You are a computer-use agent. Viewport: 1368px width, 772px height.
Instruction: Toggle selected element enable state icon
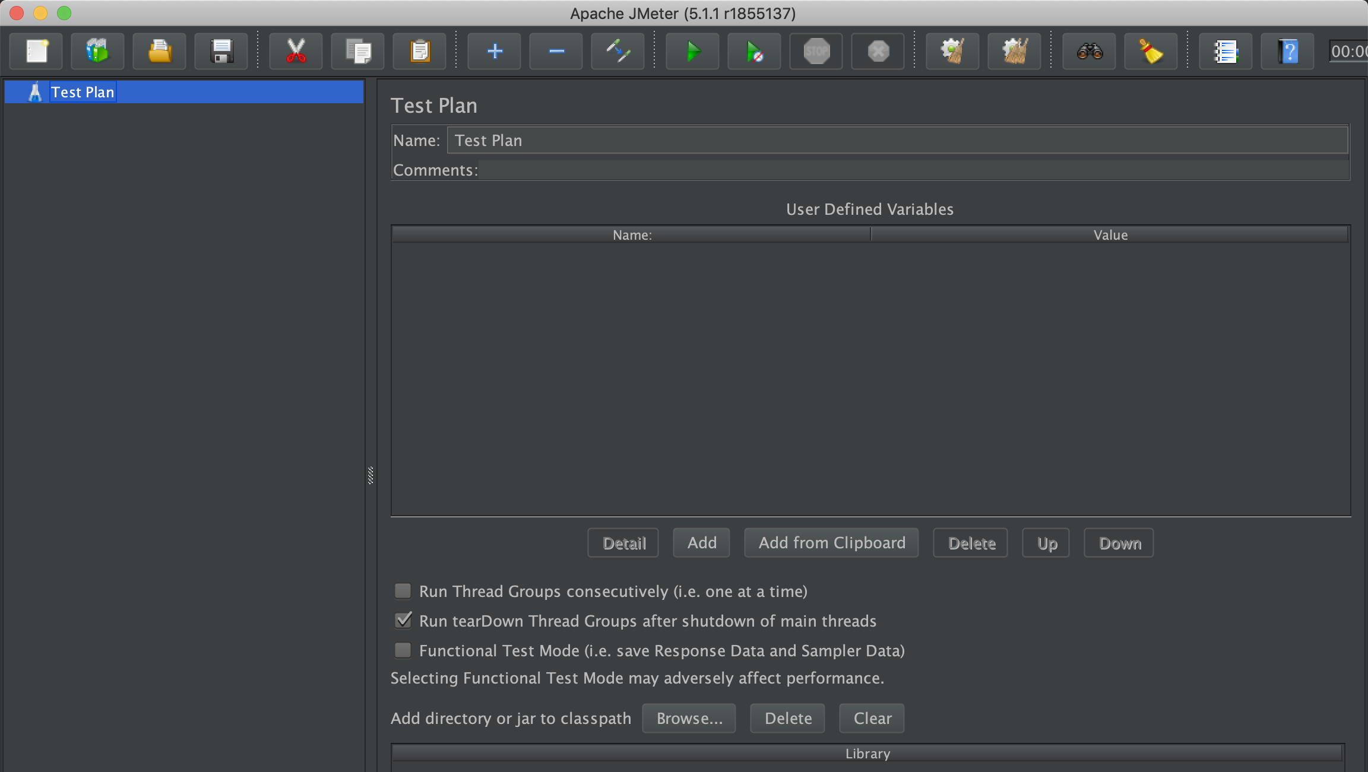coord(617,52)
